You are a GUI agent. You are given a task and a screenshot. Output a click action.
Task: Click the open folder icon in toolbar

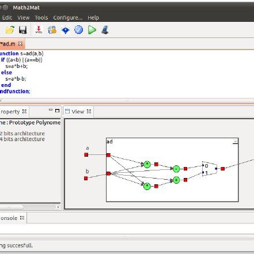tap(10, 30)
